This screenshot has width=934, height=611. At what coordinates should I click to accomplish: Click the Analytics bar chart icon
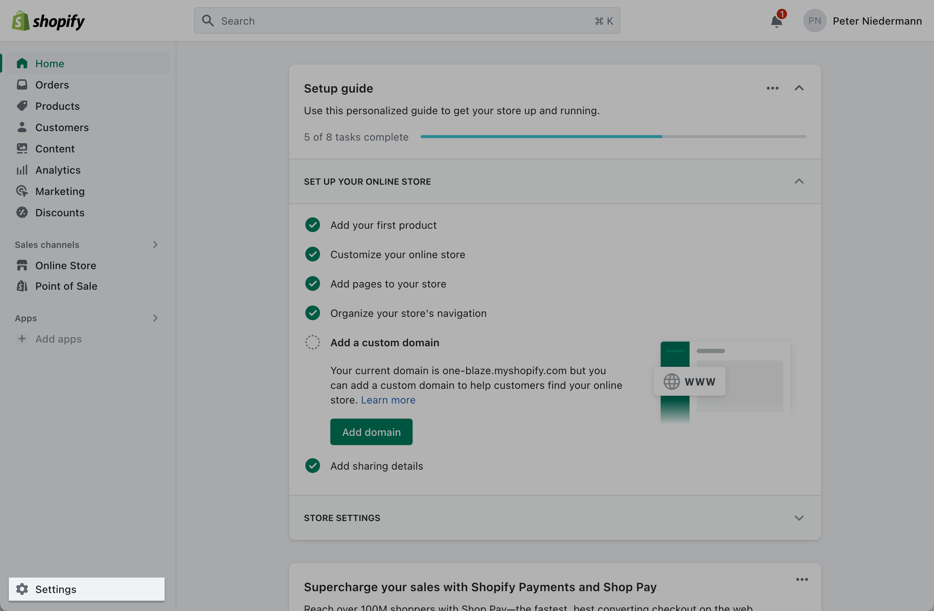click(22, 170)
